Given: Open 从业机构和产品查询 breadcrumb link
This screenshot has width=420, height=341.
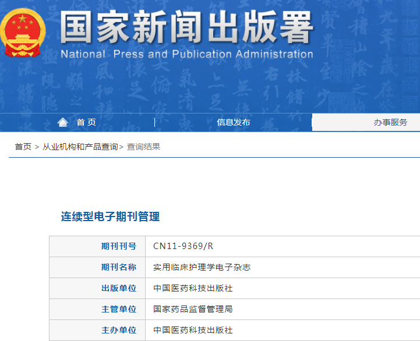Looking at the screenshot, I should [x=80, y=147].
